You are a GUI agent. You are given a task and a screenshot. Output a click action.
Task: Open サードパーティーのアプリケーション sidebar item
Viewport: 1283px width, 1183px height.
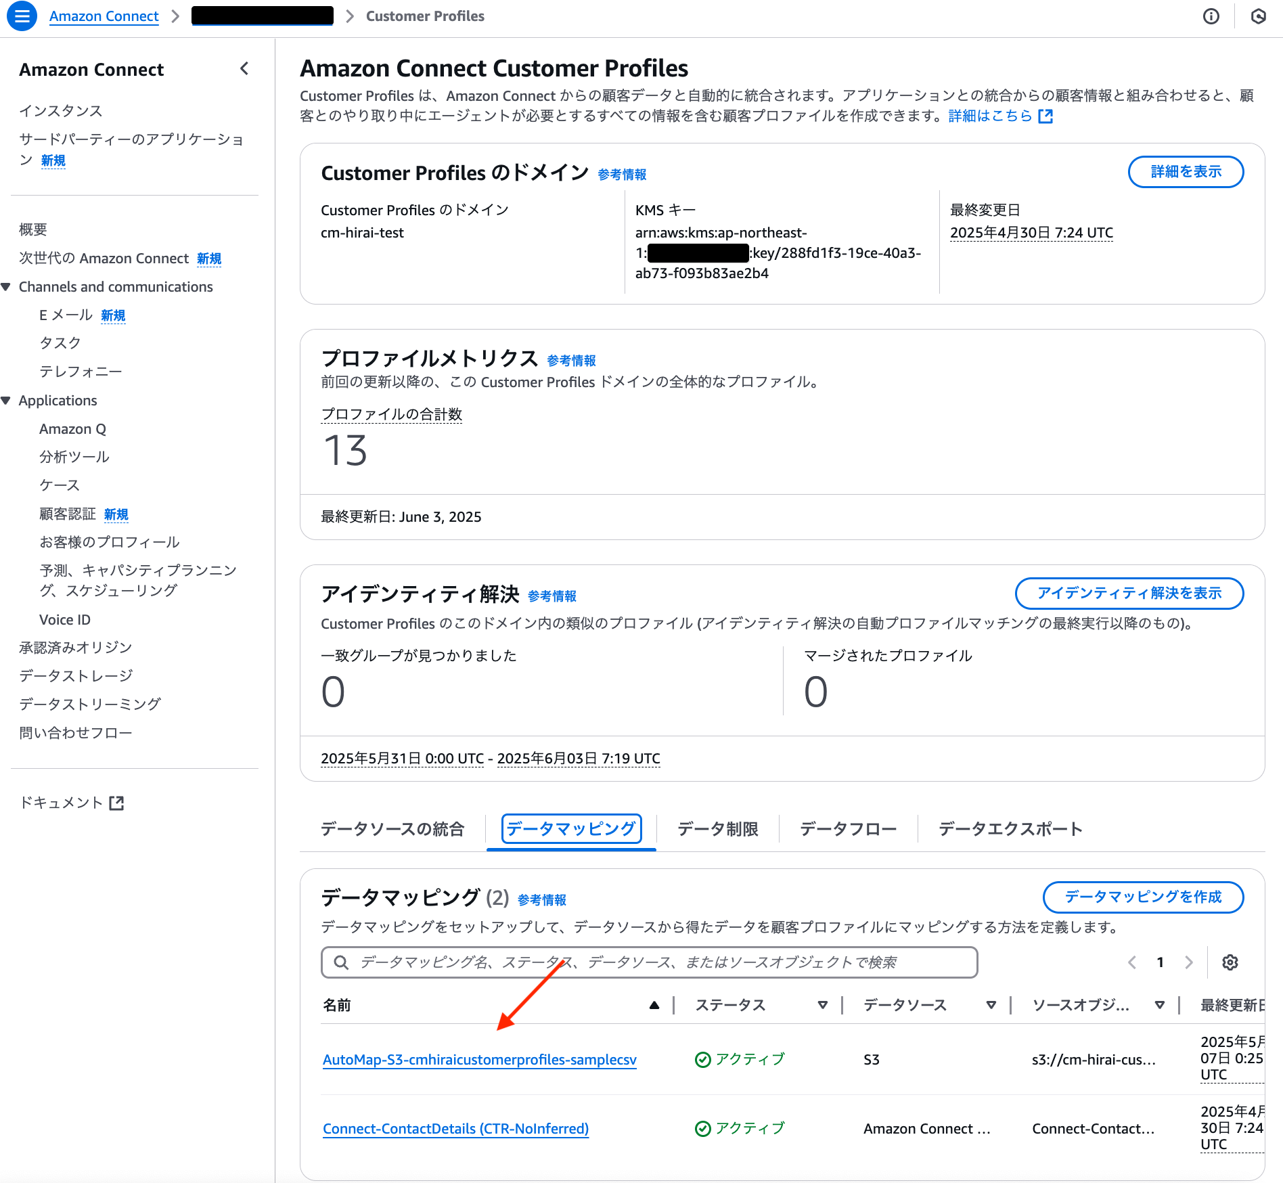[131, 150]
